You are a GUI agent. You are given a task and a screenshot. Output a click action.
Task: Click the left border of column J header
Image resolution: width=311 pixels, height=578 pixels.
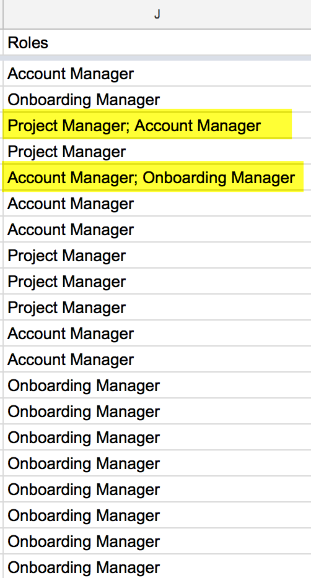click(x=3, y=14)
